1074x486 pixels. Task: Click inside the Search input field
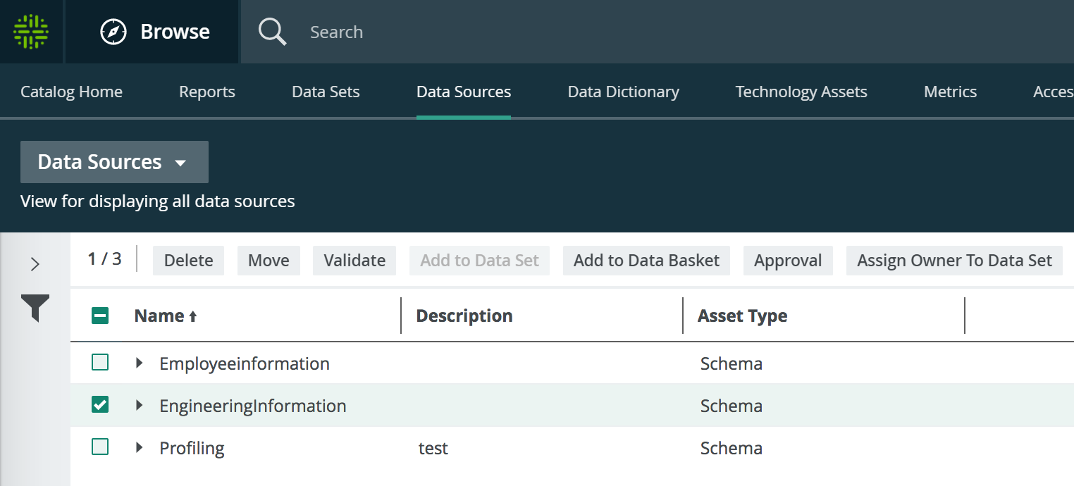[423, 31]
